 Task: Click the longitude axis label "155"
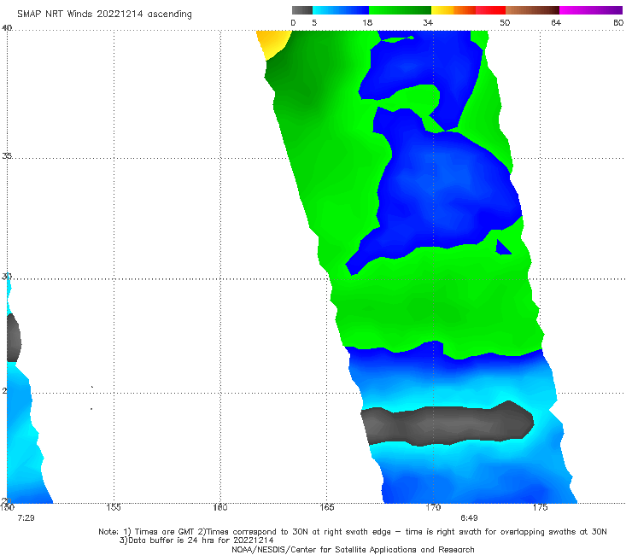point(114,507)
